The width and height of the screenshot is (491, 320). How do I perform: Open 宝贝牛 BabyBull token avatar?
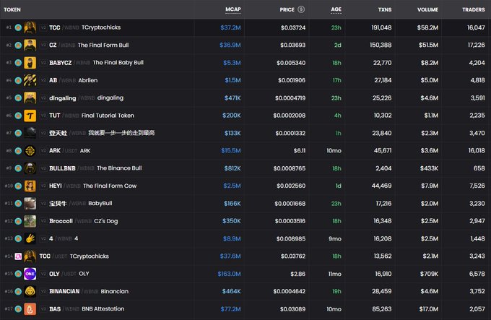coord(30,203)
